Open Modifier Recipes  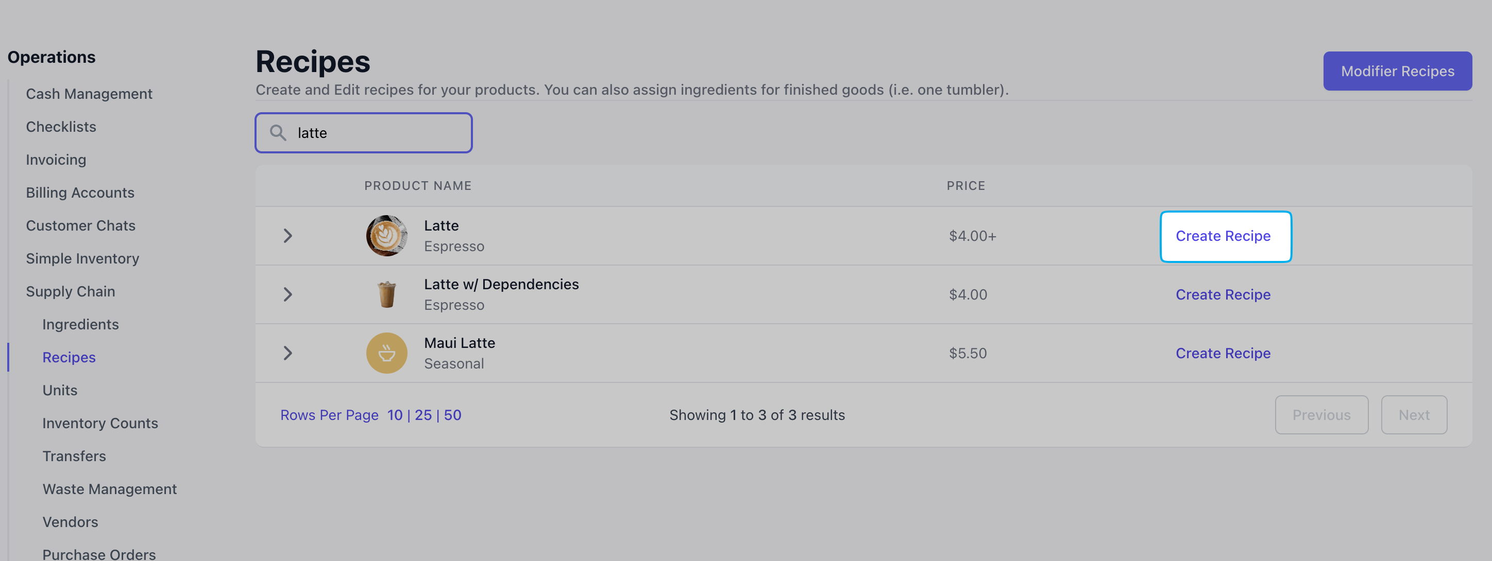(x=1397, y=71)
